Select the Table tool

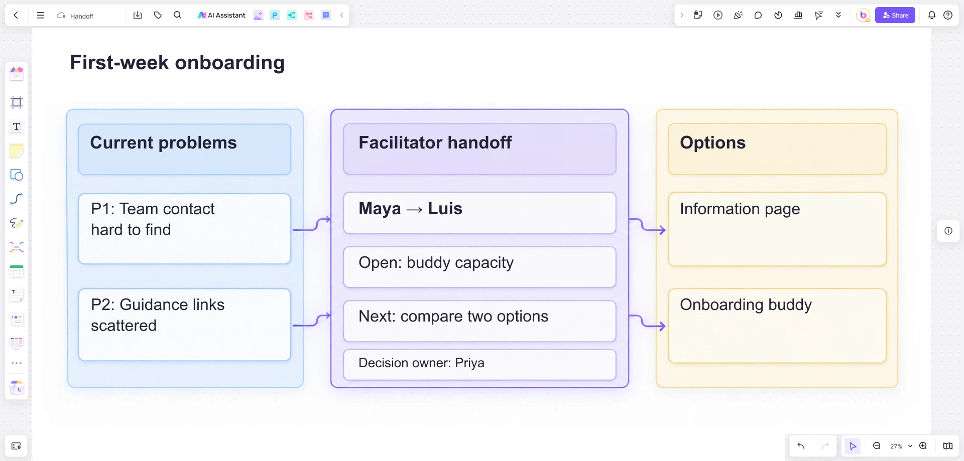17,271
